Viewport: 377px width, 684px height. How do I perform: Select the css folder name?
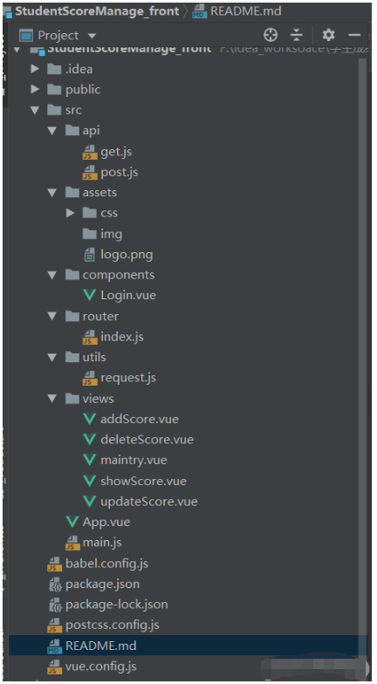[x=109, y=213]
